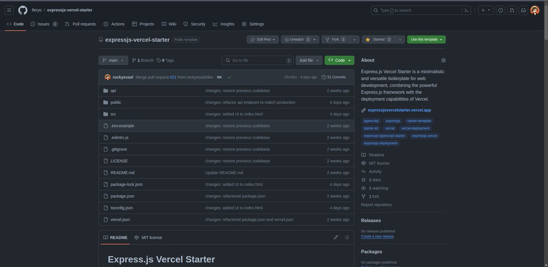Fork the repository with the Fork button
The width and height of the screenshot is (548, 267).
[336, 39]
